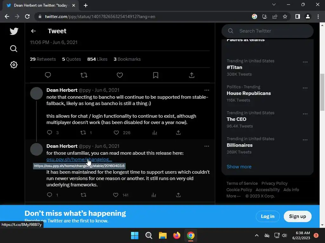The height and width of the screenshot is (243, 325).
Task: Bookmark this page with the star icon
Action: (285, 16)
